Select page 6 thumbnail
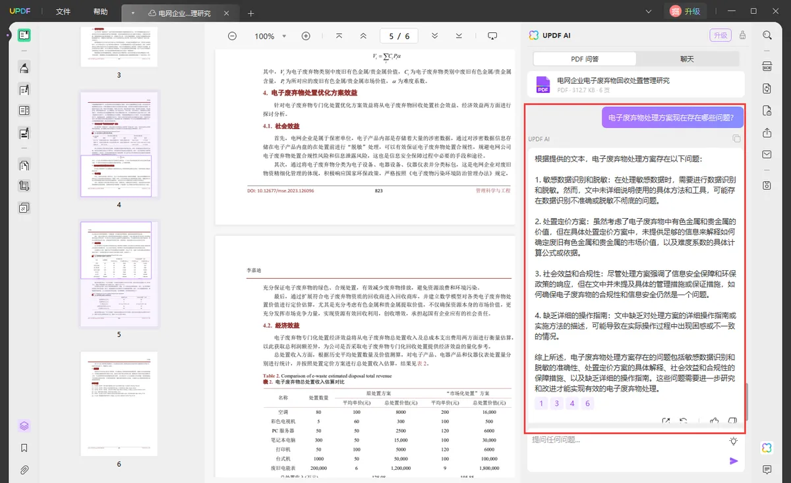791x483 pixels. [119, 404]
